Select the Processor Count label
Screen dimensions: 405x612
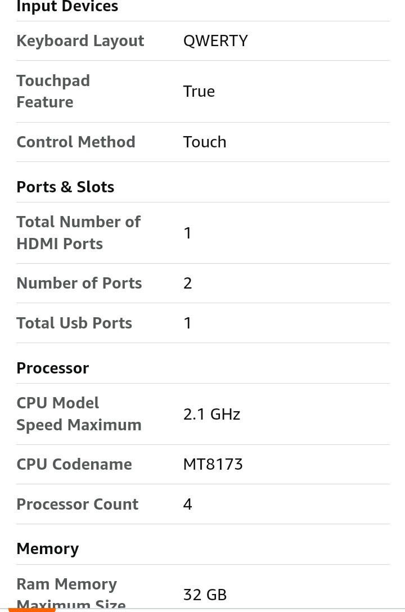[x=77, y=504]
